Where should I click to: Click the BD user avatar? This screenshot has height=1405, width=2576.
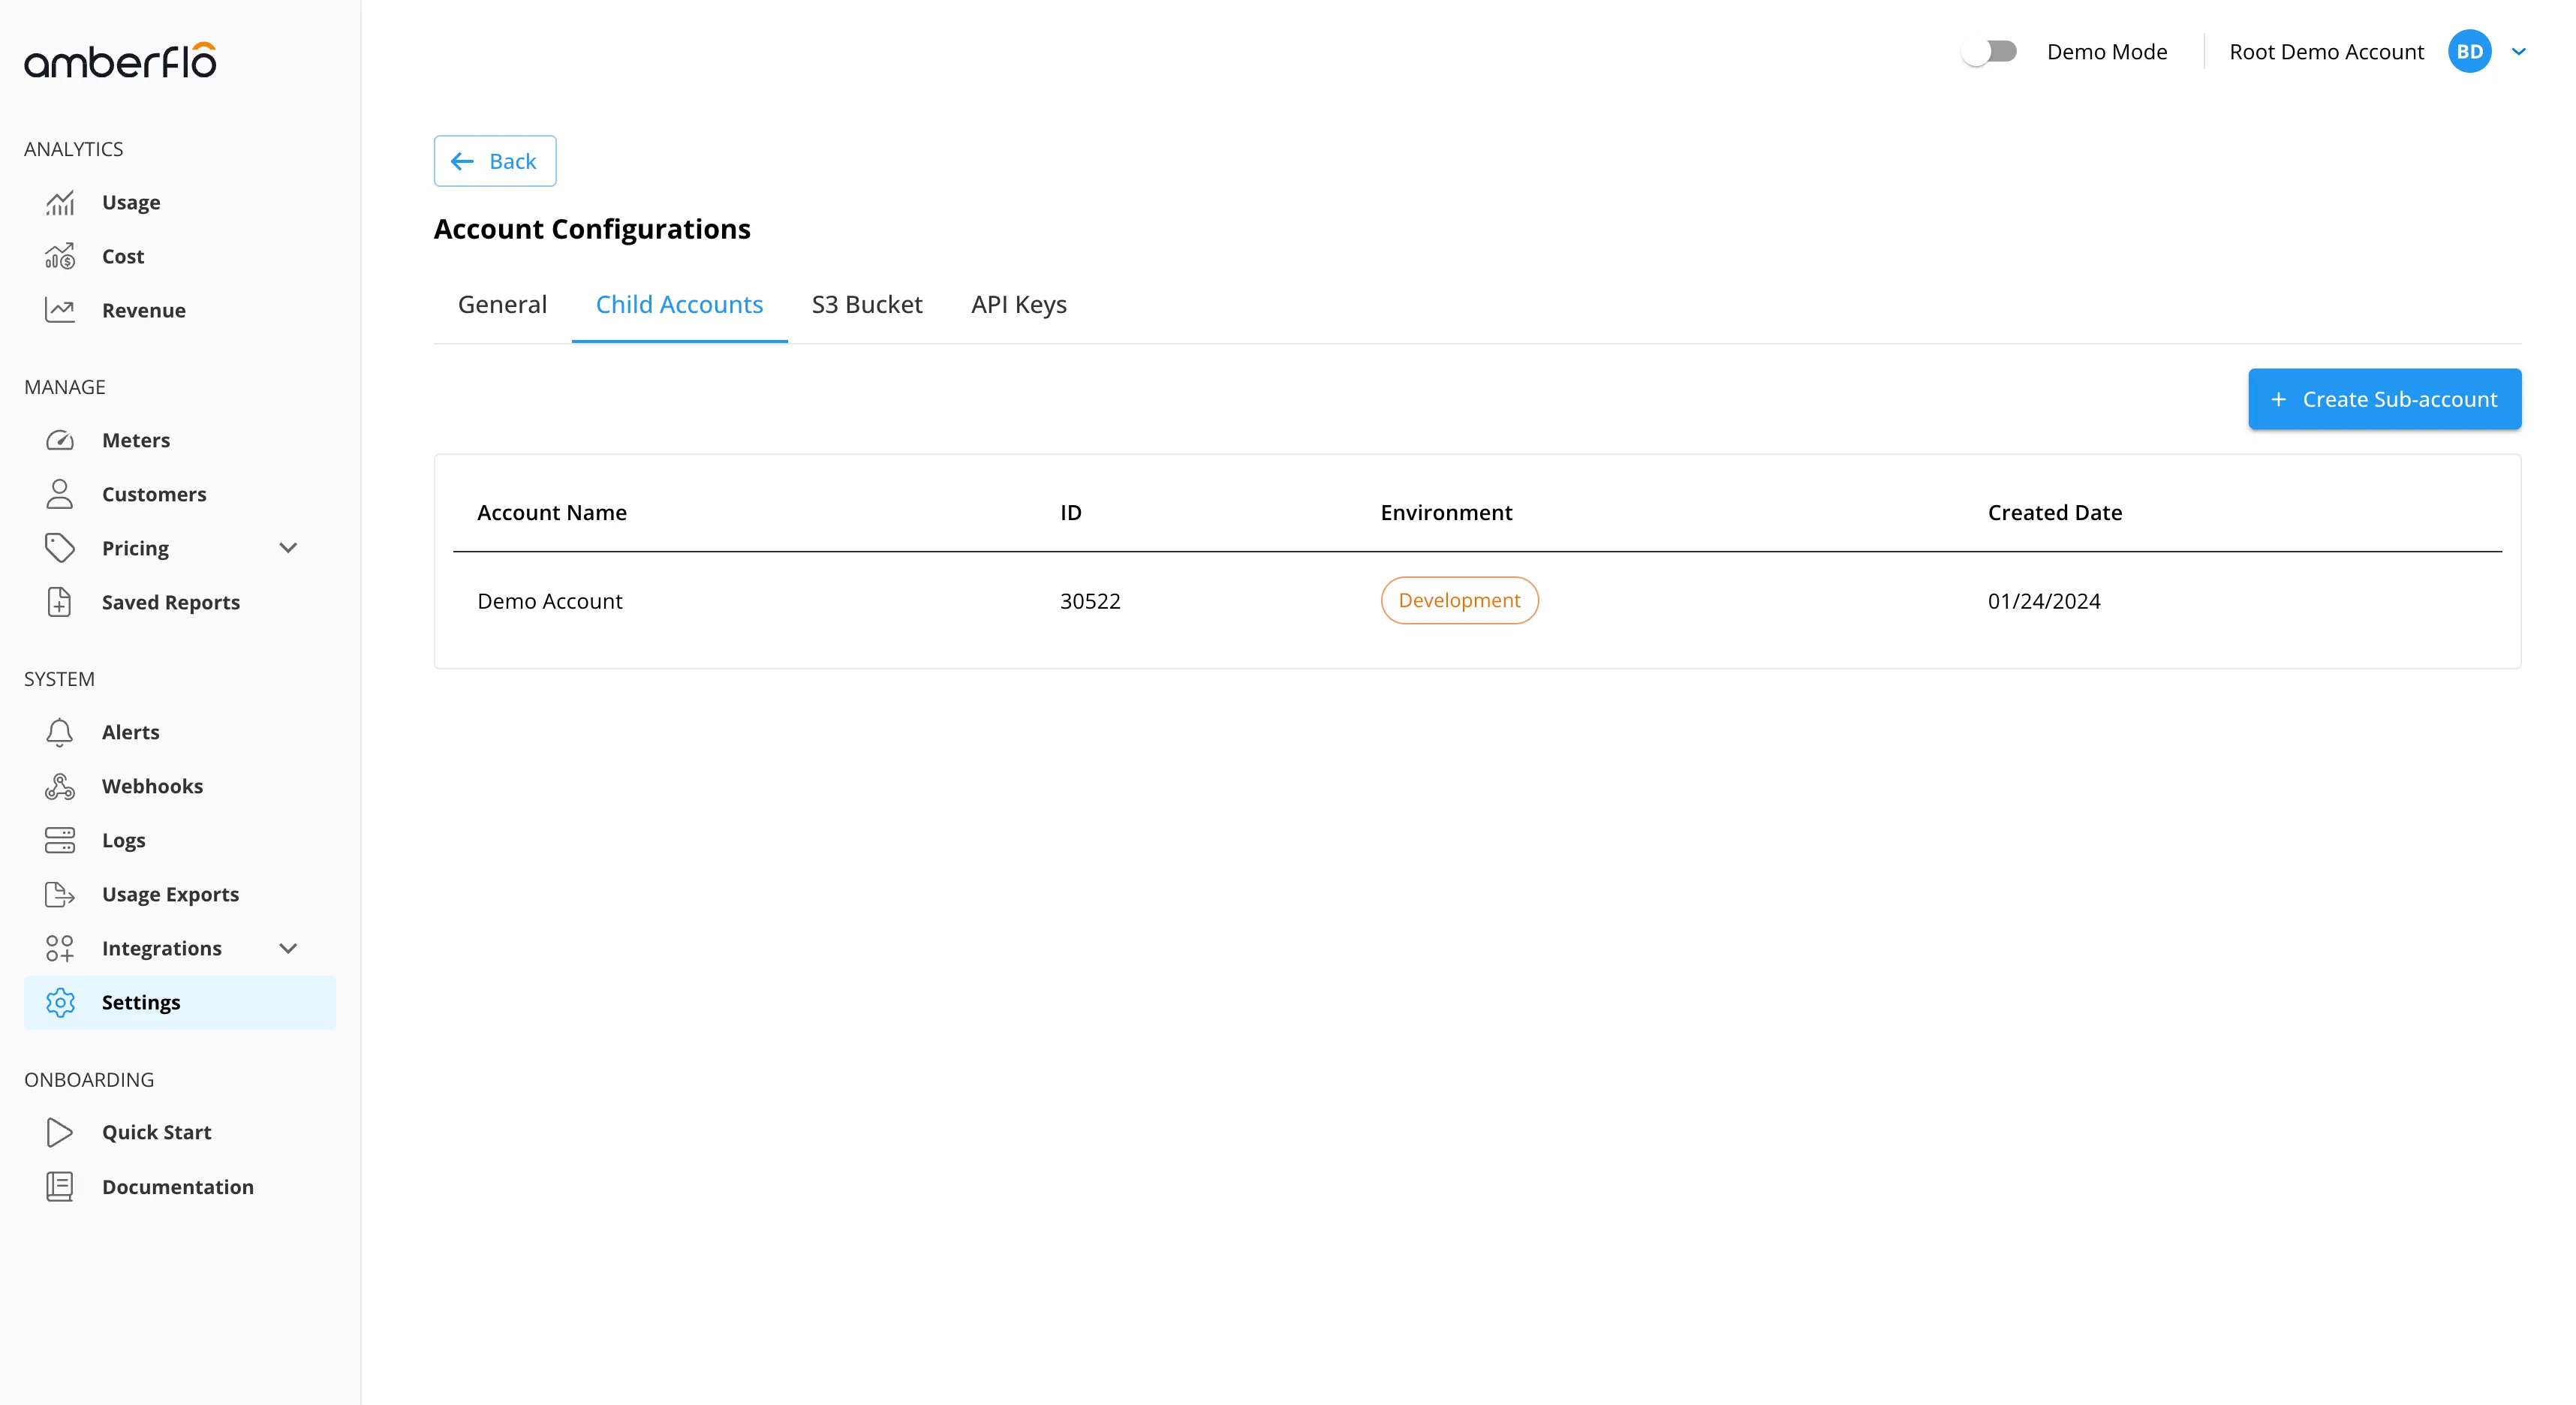(x=2469, y=51)
